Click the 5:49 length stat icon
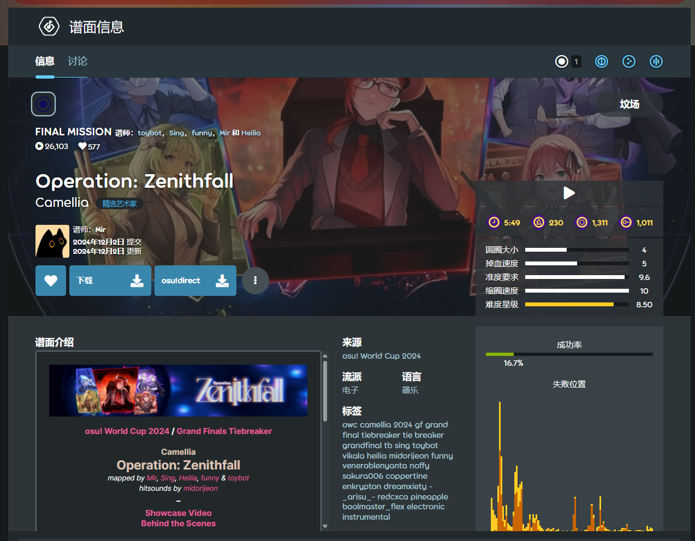This screenshot has width=695, height=541. coord(494,222)
